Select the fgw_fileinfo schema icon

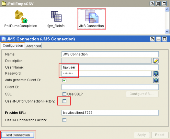[x=56, y=16]
